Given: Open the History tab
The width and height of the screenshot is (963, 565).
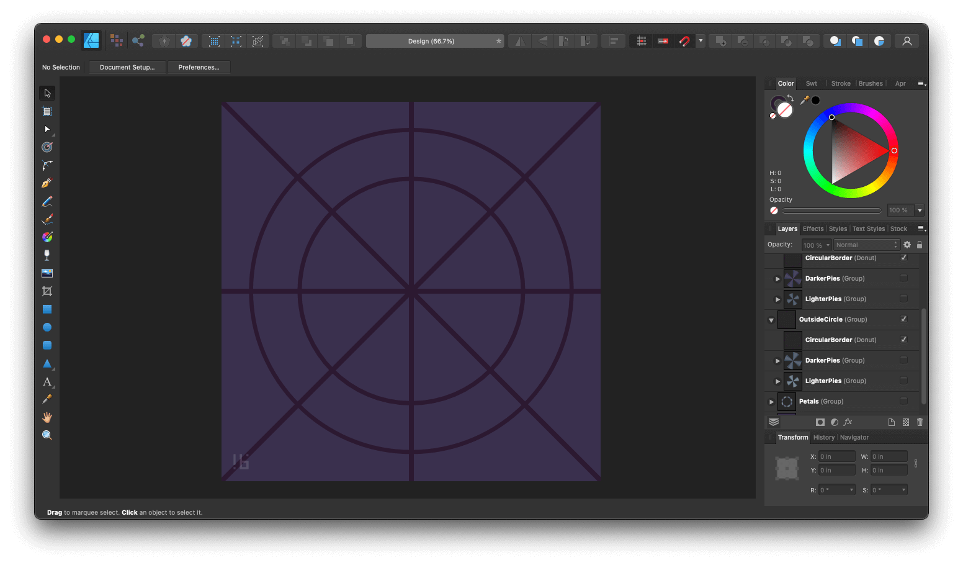Looking at the screenshot, I should [823, 437].
